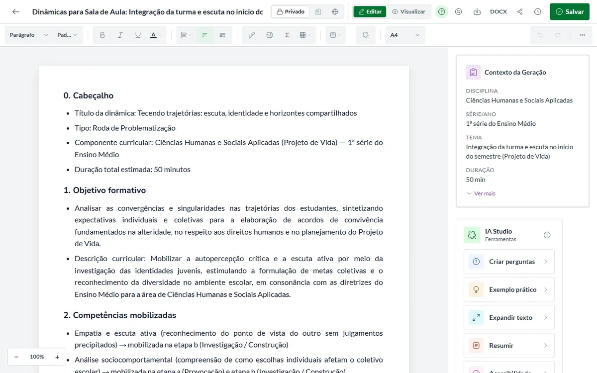Click the AI sparkle icon in toolbar
Image resolution: width=597 pixels, height=373 pixels.
pyautogui.click(x=366, y=35)
